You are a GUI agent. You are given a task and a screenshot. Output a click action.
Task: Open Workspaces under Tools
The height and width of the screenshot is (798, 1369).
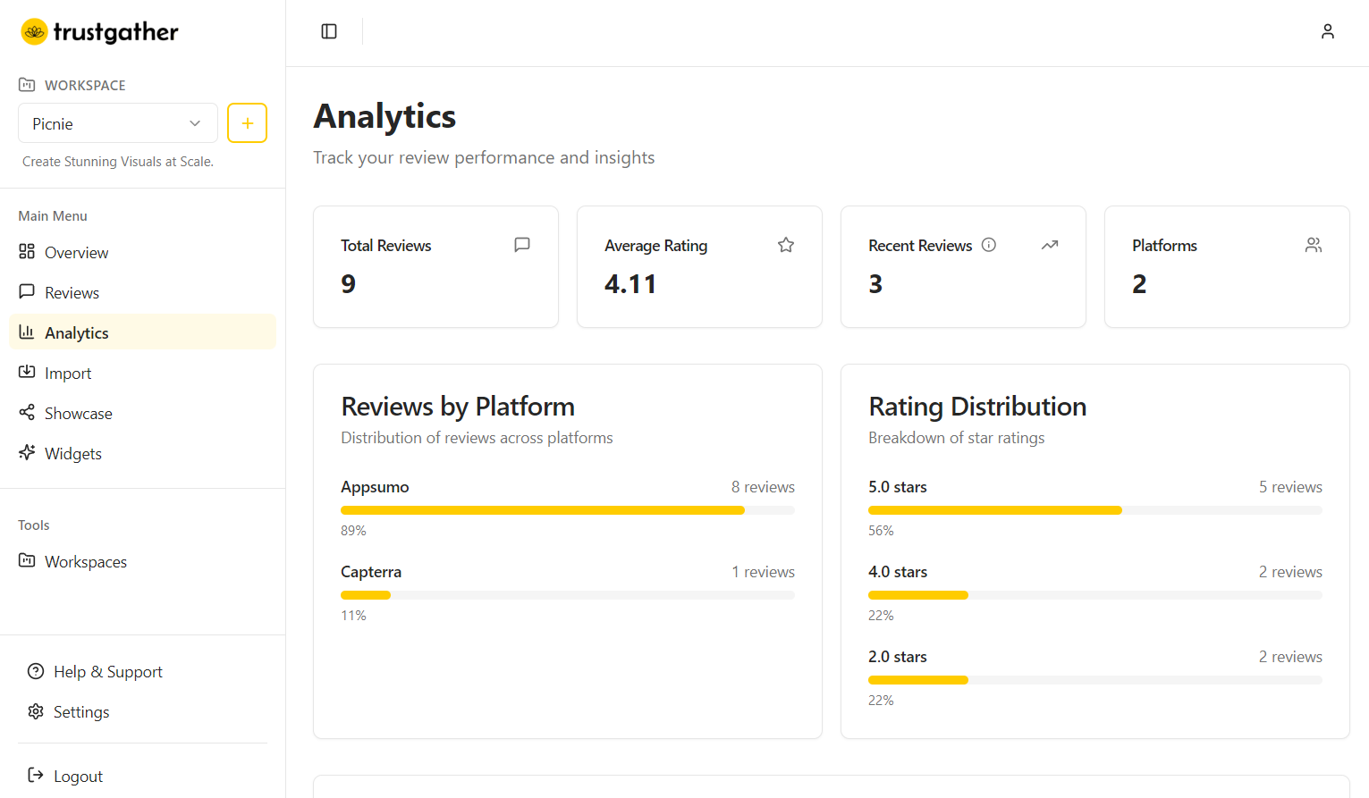click(85, 562)
